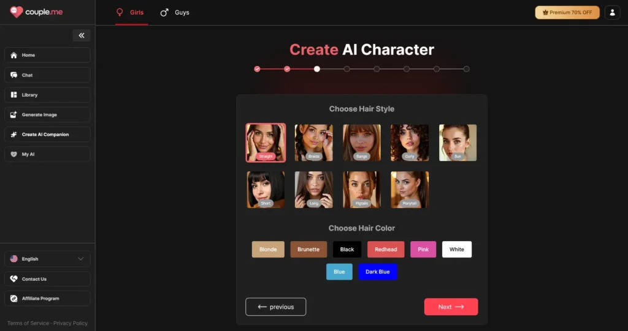Choose the Redhead hair color
The width and height of the screenshot is (628, 331).
coord(386,250)
